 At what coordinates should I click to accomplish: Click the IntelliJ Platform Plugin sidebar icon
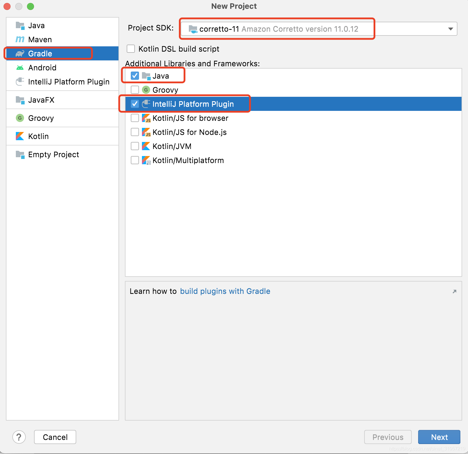[20, 82]
